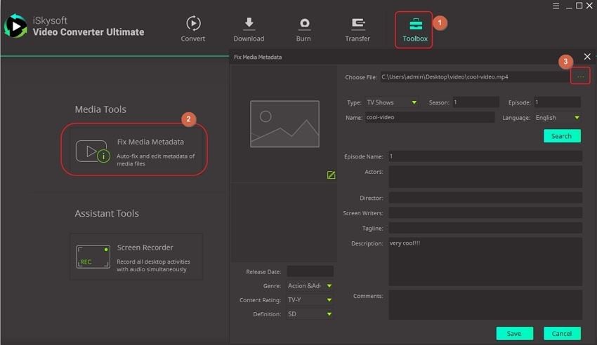Click the Episode Name field
The height and width of the screenshot is (345, 597).
(485, 156)
